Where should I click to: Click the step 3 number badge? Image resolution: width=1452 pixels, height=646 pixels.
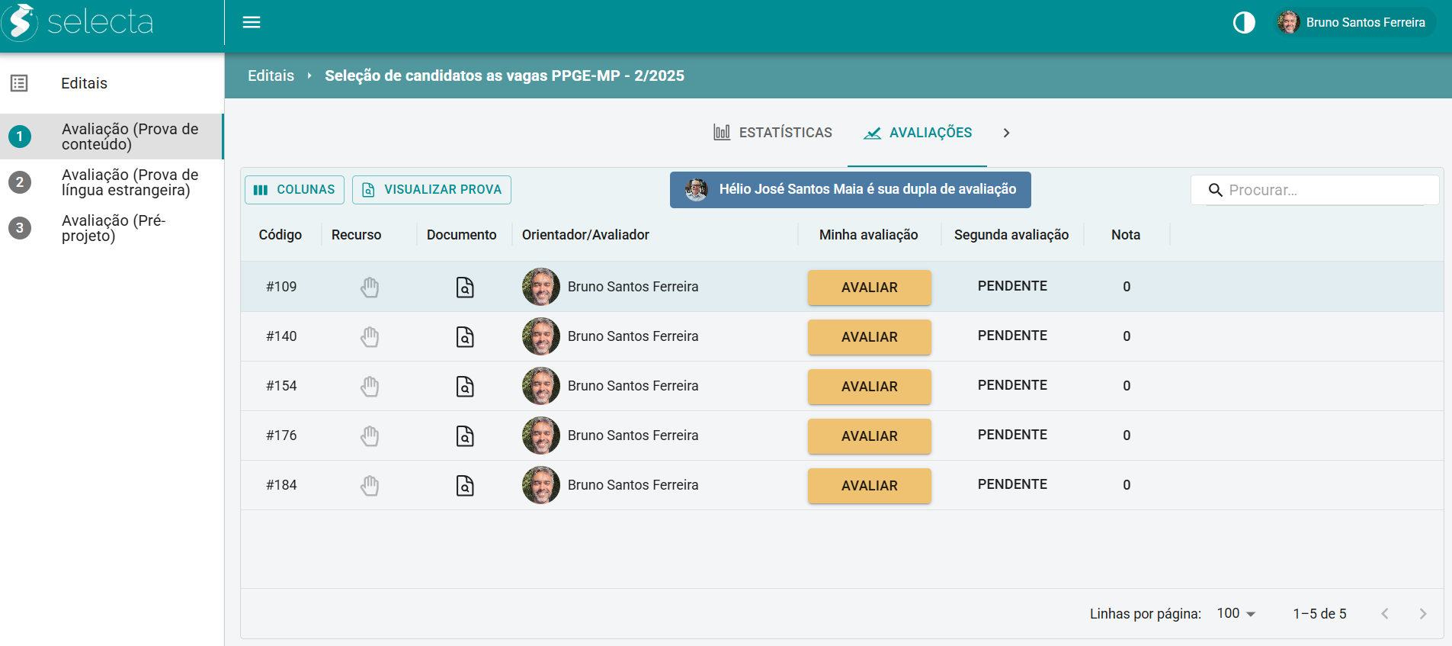pos(20,228)
